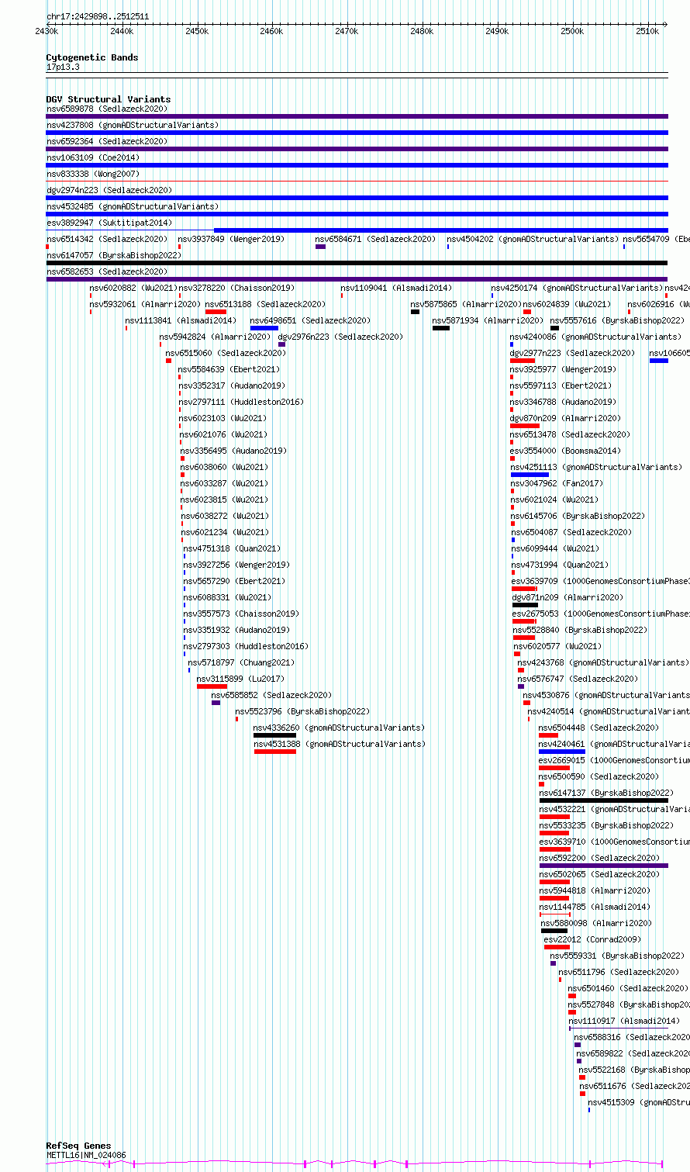Select esv22012 (Conrad2009) label
Image resolution: width=690 pixels, height=1172 pixels.
click(593, 939)
